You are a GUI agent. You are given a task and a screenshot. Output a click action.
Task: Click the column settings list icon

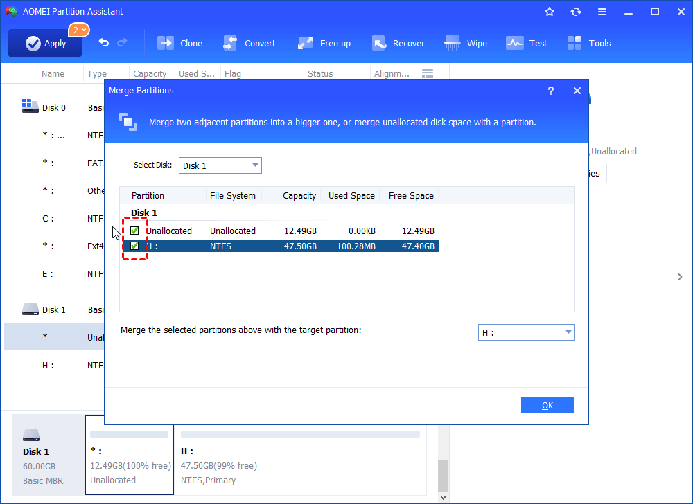428,73
